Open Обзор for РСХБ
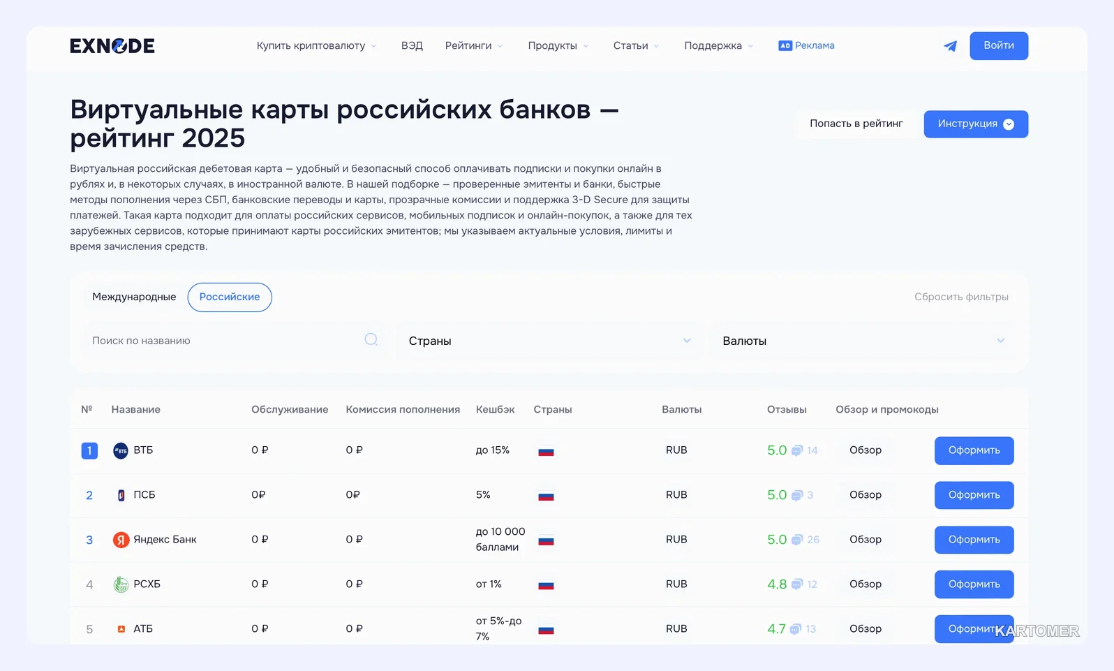Image resolution: width=1114 pixels, height=671 pixels. pos(866,584)
